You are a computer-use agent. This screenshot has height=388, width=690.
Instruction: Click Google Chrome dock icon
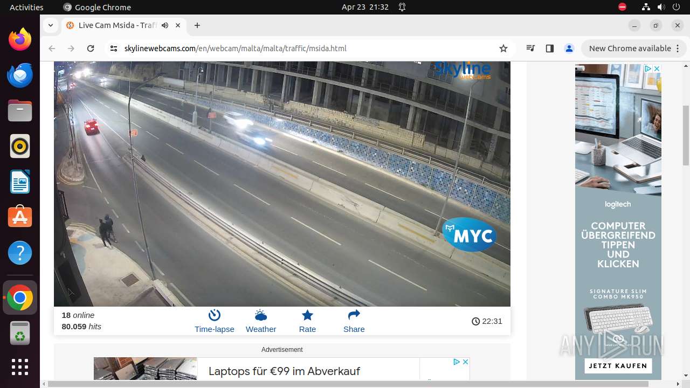tap(20, 297)
